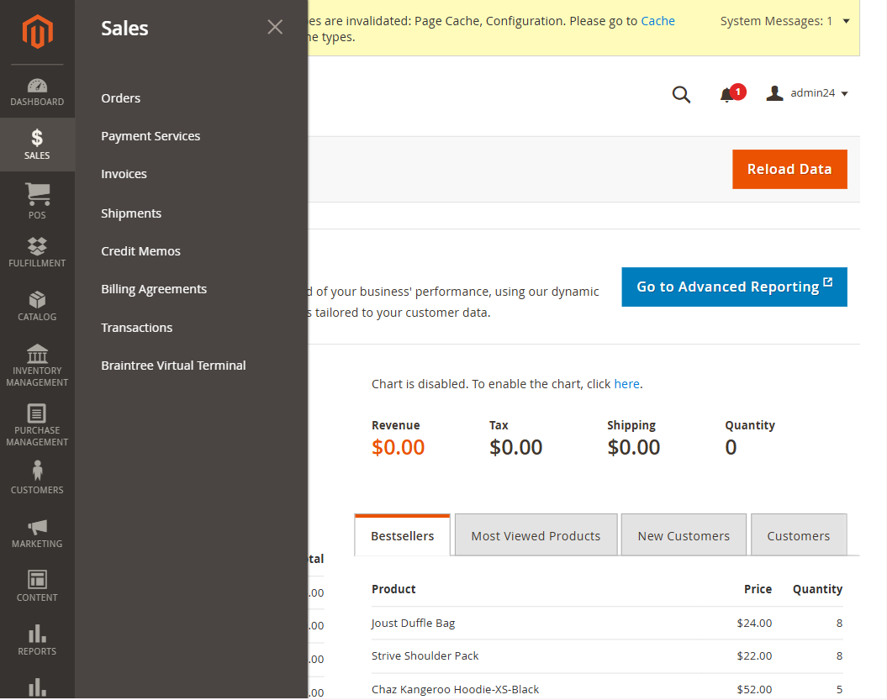This screenshot has height=700, width=887.
Task: Expand the admin24 account dropdown
Action: [x=807, y=93]
